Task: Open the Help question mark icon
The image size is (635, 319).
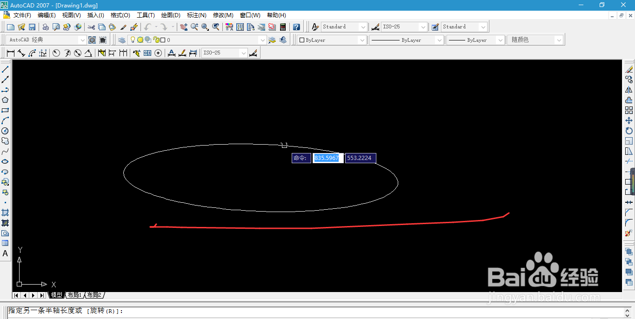Action: click(x=296, y=27)
